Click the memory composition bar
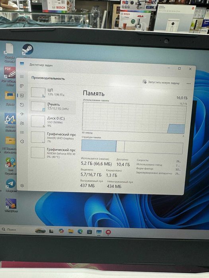209x278 pixels. pos(132,146)
